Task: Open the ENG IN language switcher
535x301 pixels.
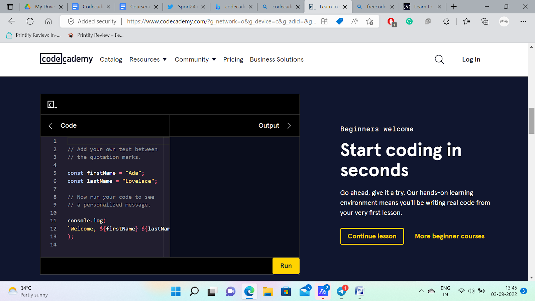Action: [445, 291]
